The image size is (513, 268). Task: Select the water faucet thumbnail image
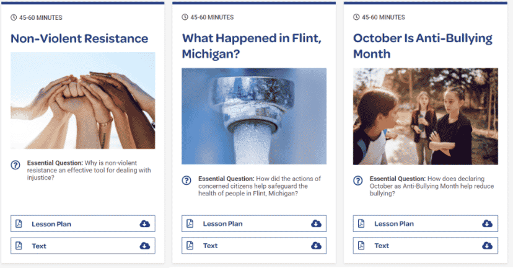(254, 116)
